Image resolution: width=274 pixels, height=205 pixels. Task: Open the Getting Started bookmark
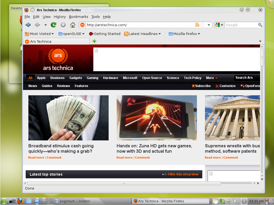[105, 34]
